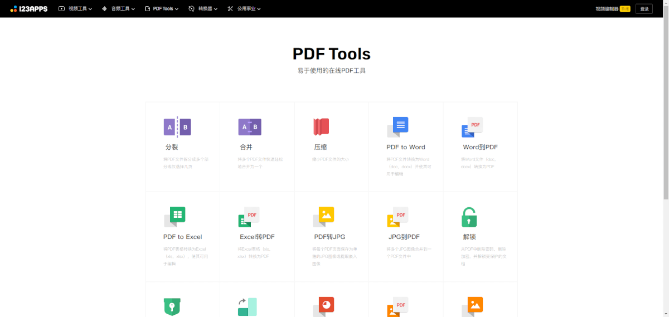Image resolution: width=669 pixels, height=317 pixels.
Task: Open the PDF Tools dropdown in navbar
Action: [162, 9]
